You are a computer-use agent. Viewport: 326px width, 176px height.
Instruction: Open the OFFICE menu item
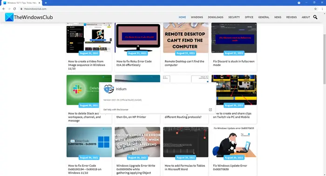tap(249, 17)
